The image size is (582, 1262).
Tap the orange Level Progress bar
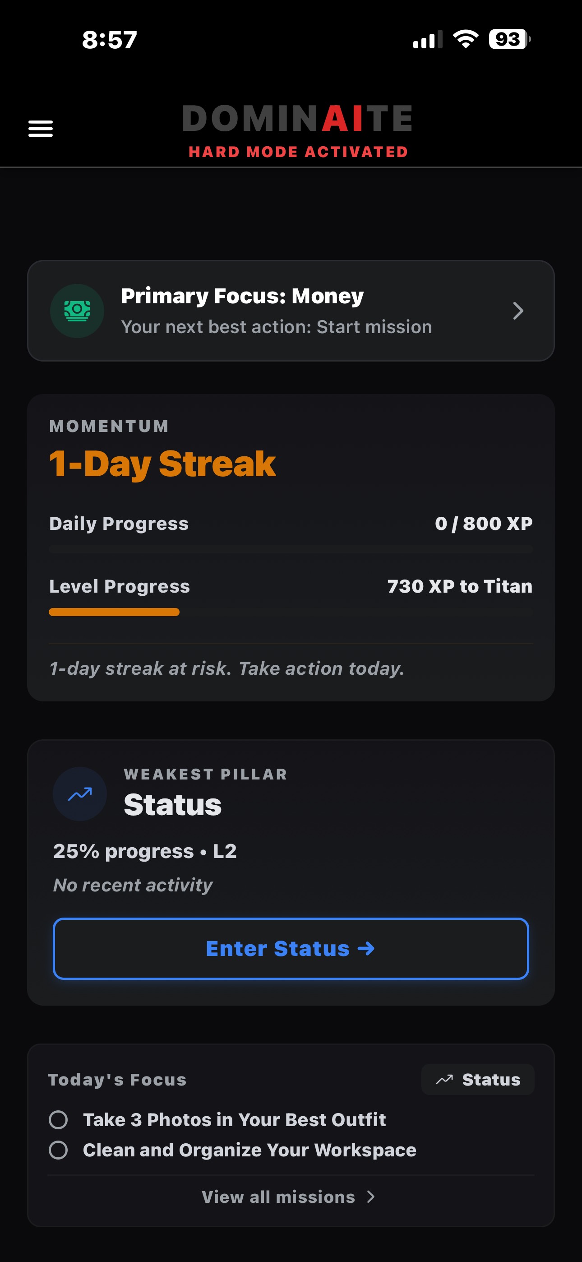click(x=114, y=612)
